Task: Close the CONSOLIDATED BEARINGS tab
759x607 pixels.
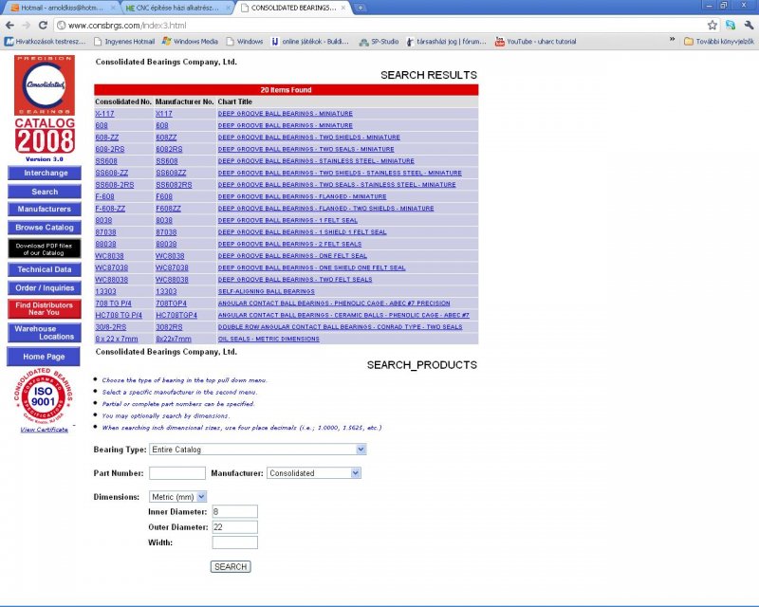Action: click(x=343, y=8)
